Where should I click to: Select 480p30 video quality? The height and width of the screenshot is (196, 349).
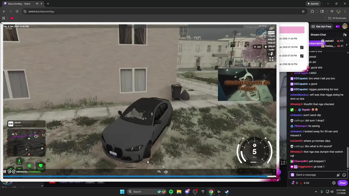[x=271, y=39]
